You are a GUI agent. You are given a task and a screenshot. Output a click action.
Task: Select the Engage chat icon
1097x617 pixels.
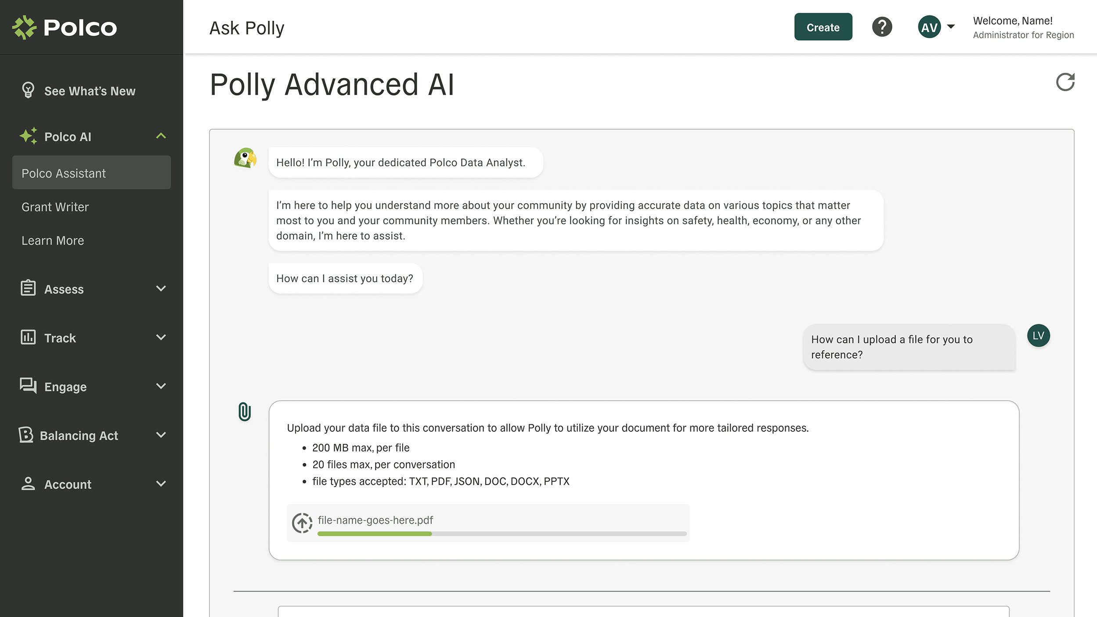pos(28,386)
